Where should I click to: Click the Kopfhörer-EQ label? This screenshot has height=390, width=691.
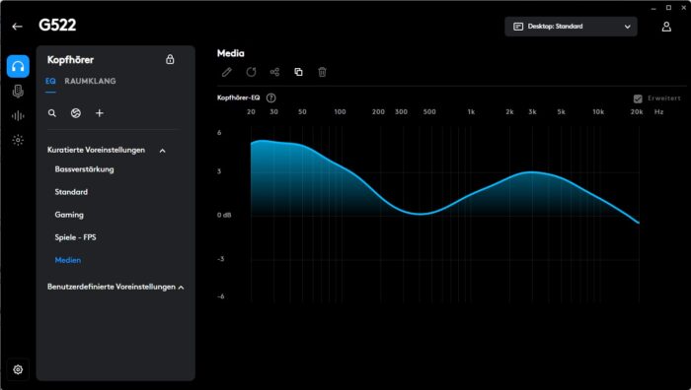pyautogui.click(x=239, y=98)
